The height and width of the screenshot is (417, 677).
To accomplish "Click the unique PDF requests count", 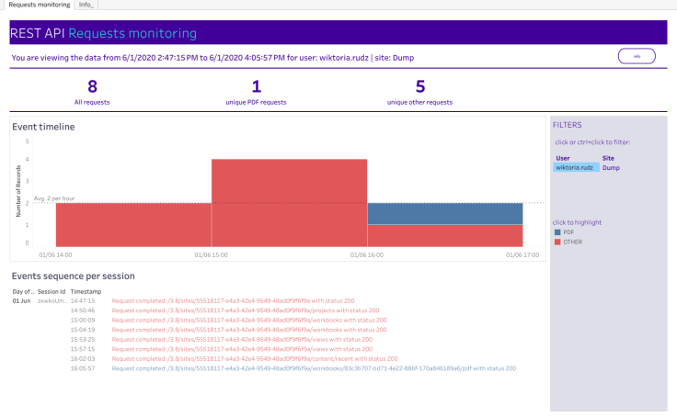I will click(257, 86).
